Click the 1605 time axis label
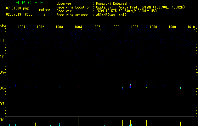 tap(97, 27)
